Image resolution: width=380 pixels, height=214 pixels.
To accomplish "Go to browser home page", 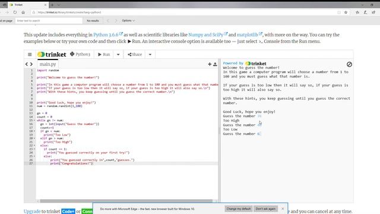I will 23,12.
